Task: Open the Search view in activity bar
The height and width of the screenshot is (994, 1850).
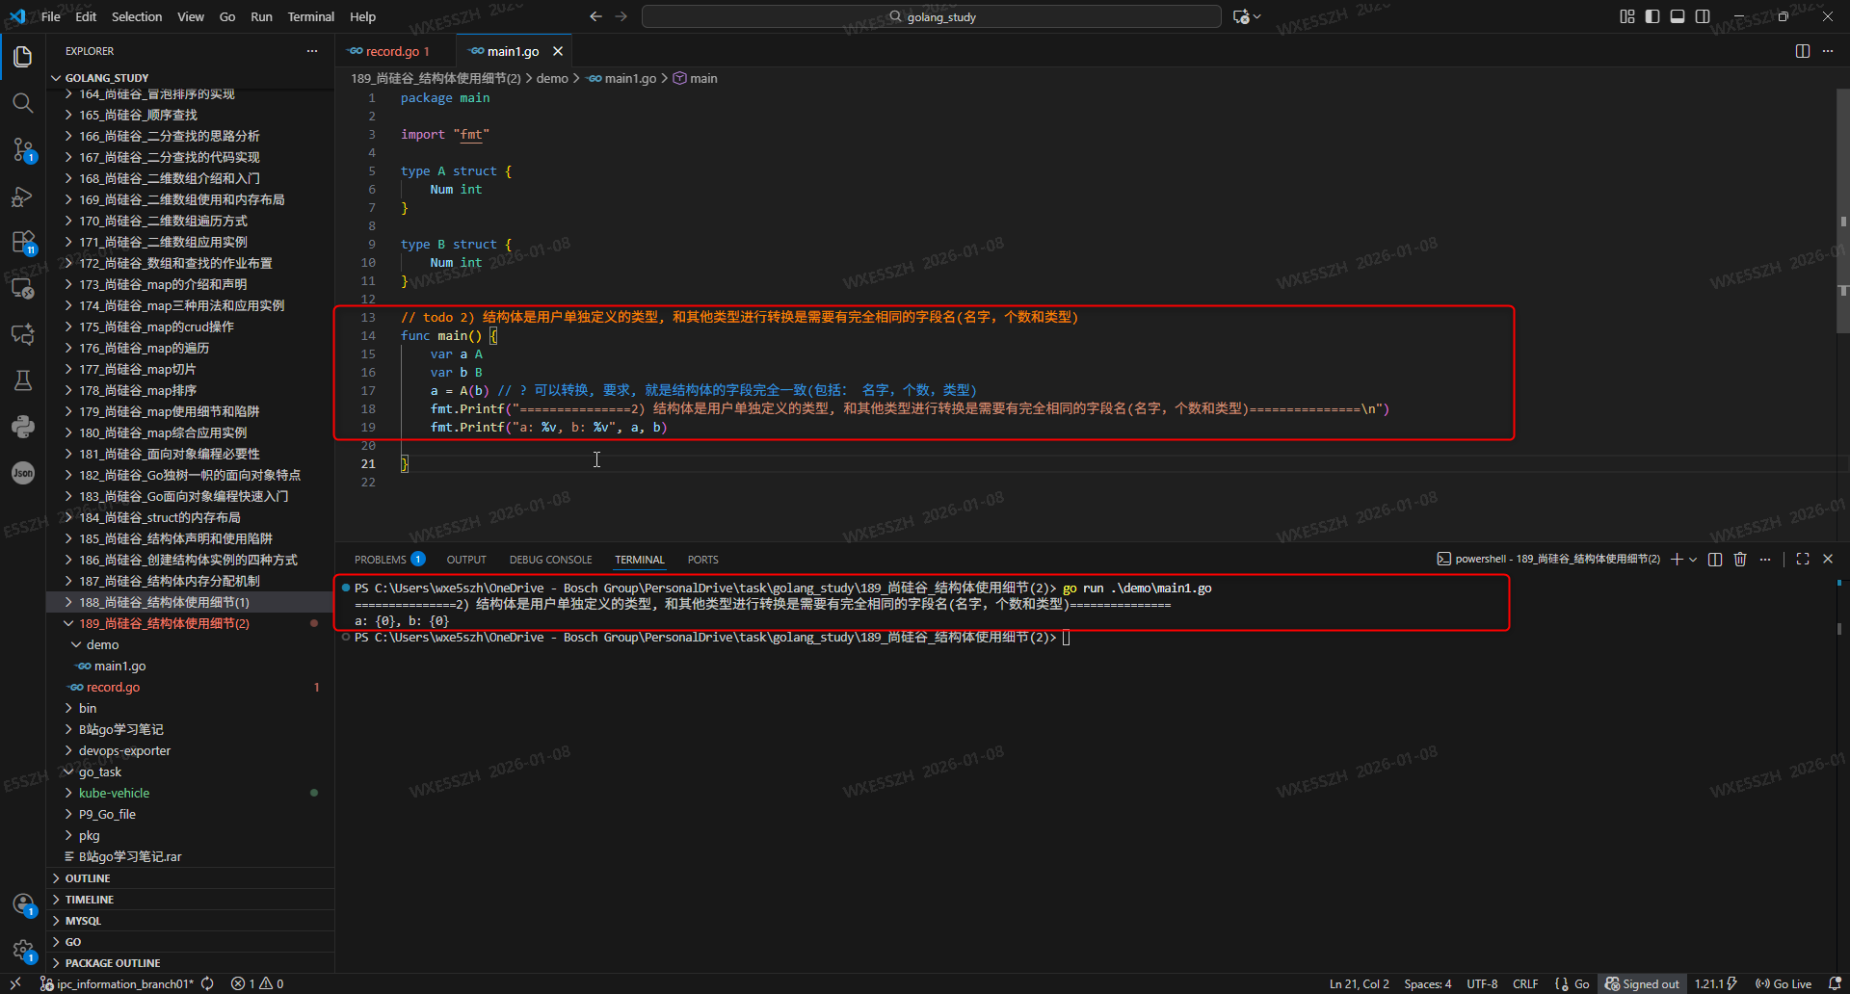Action: coord(23,102)
